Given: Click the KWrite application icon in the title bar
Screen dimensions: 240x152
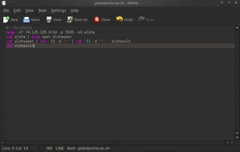Looking at the screenshot, I should [4, 3].
